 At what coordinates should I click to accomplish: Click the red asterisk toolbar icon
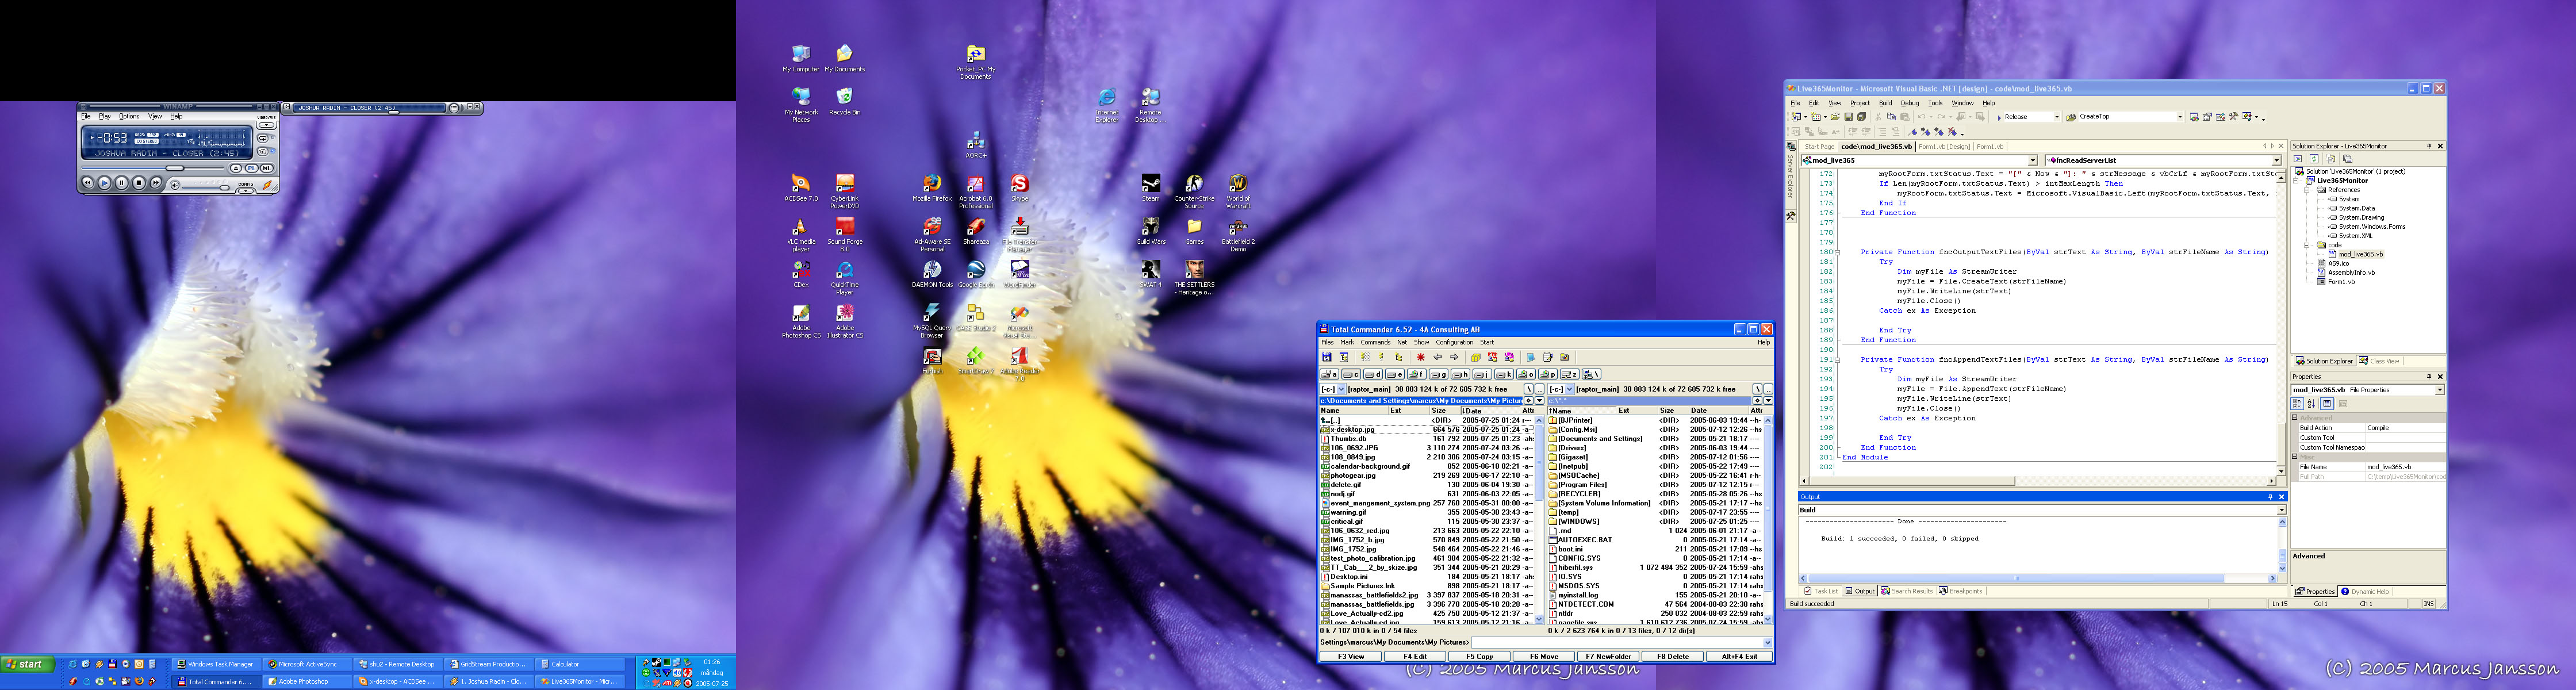pyautogui.click(x=1421, y=357)
